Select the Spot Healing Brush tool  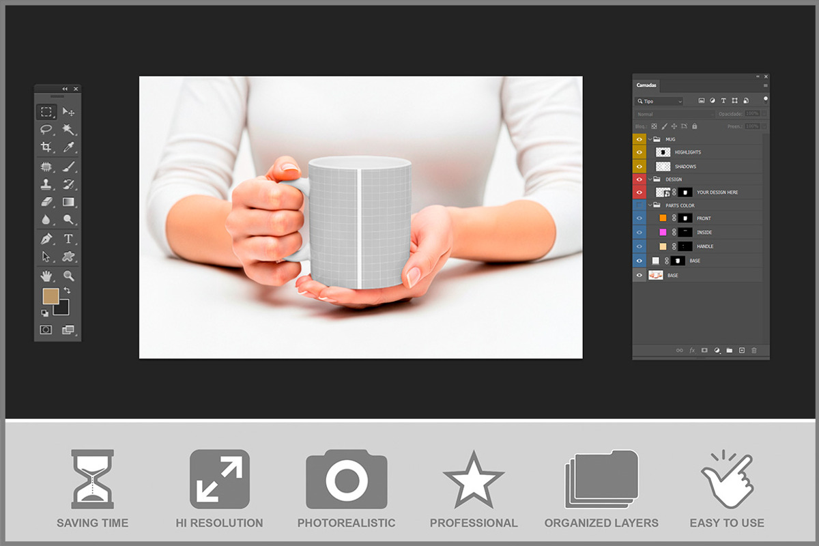tap(46, 167)
